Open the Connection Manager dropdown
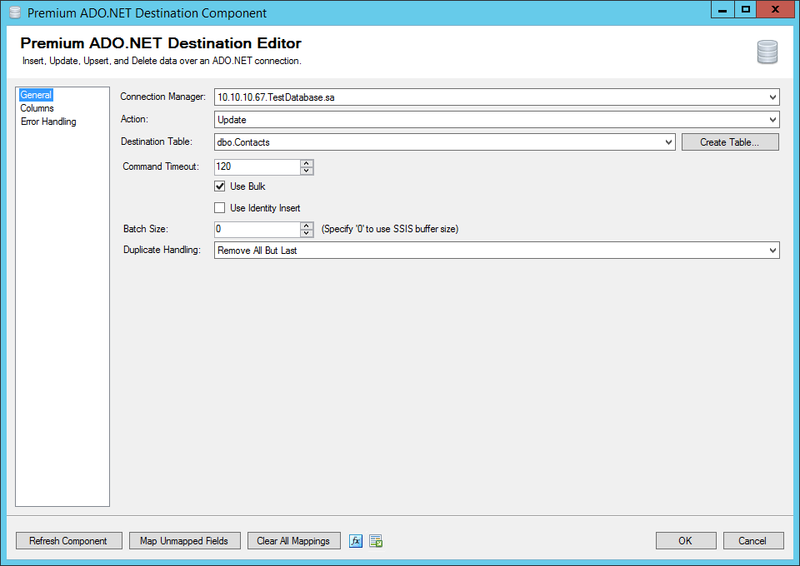This screenshot has width=800, height=566. (x=772, y=97)
